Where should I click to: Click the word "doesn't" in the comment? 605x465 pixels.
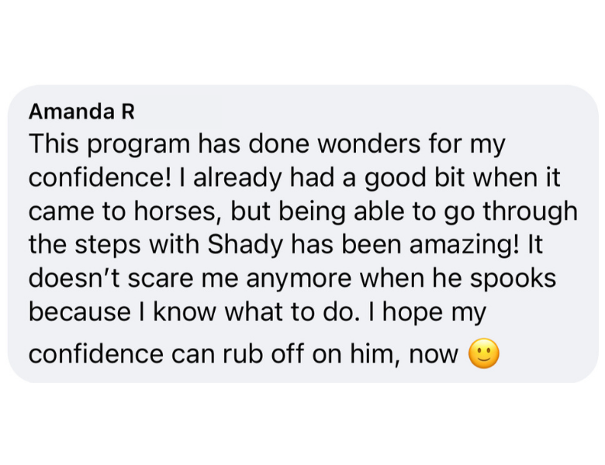point(75,278)
